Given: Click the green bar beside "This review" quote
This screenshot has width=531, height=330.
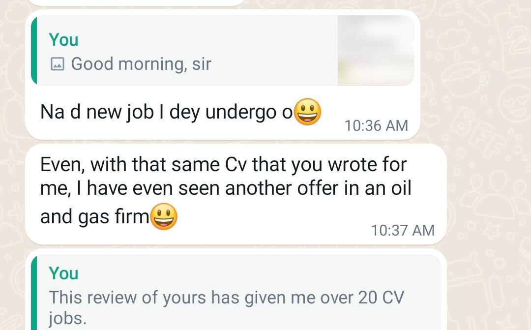Looking at the screenshot, I should tap(34, 295).
